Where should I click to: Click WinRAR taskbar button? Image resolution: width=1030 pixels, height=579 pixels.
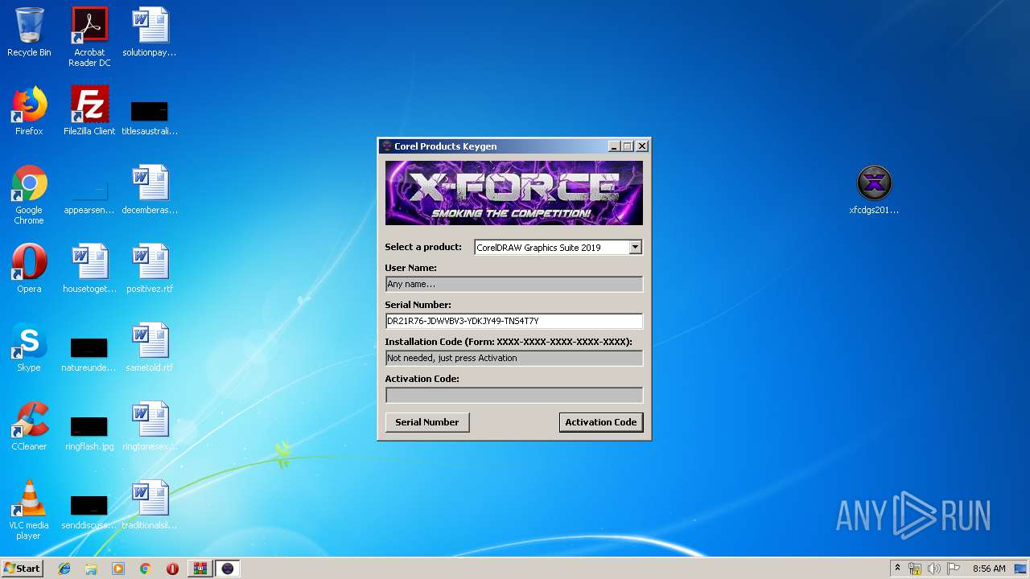pyautogui.click(x=200, y=569)
